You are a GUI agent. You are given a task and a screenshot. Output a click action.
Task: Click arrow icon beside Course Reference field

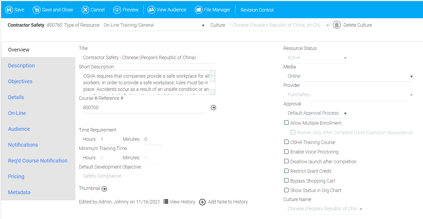click(213, 108)
